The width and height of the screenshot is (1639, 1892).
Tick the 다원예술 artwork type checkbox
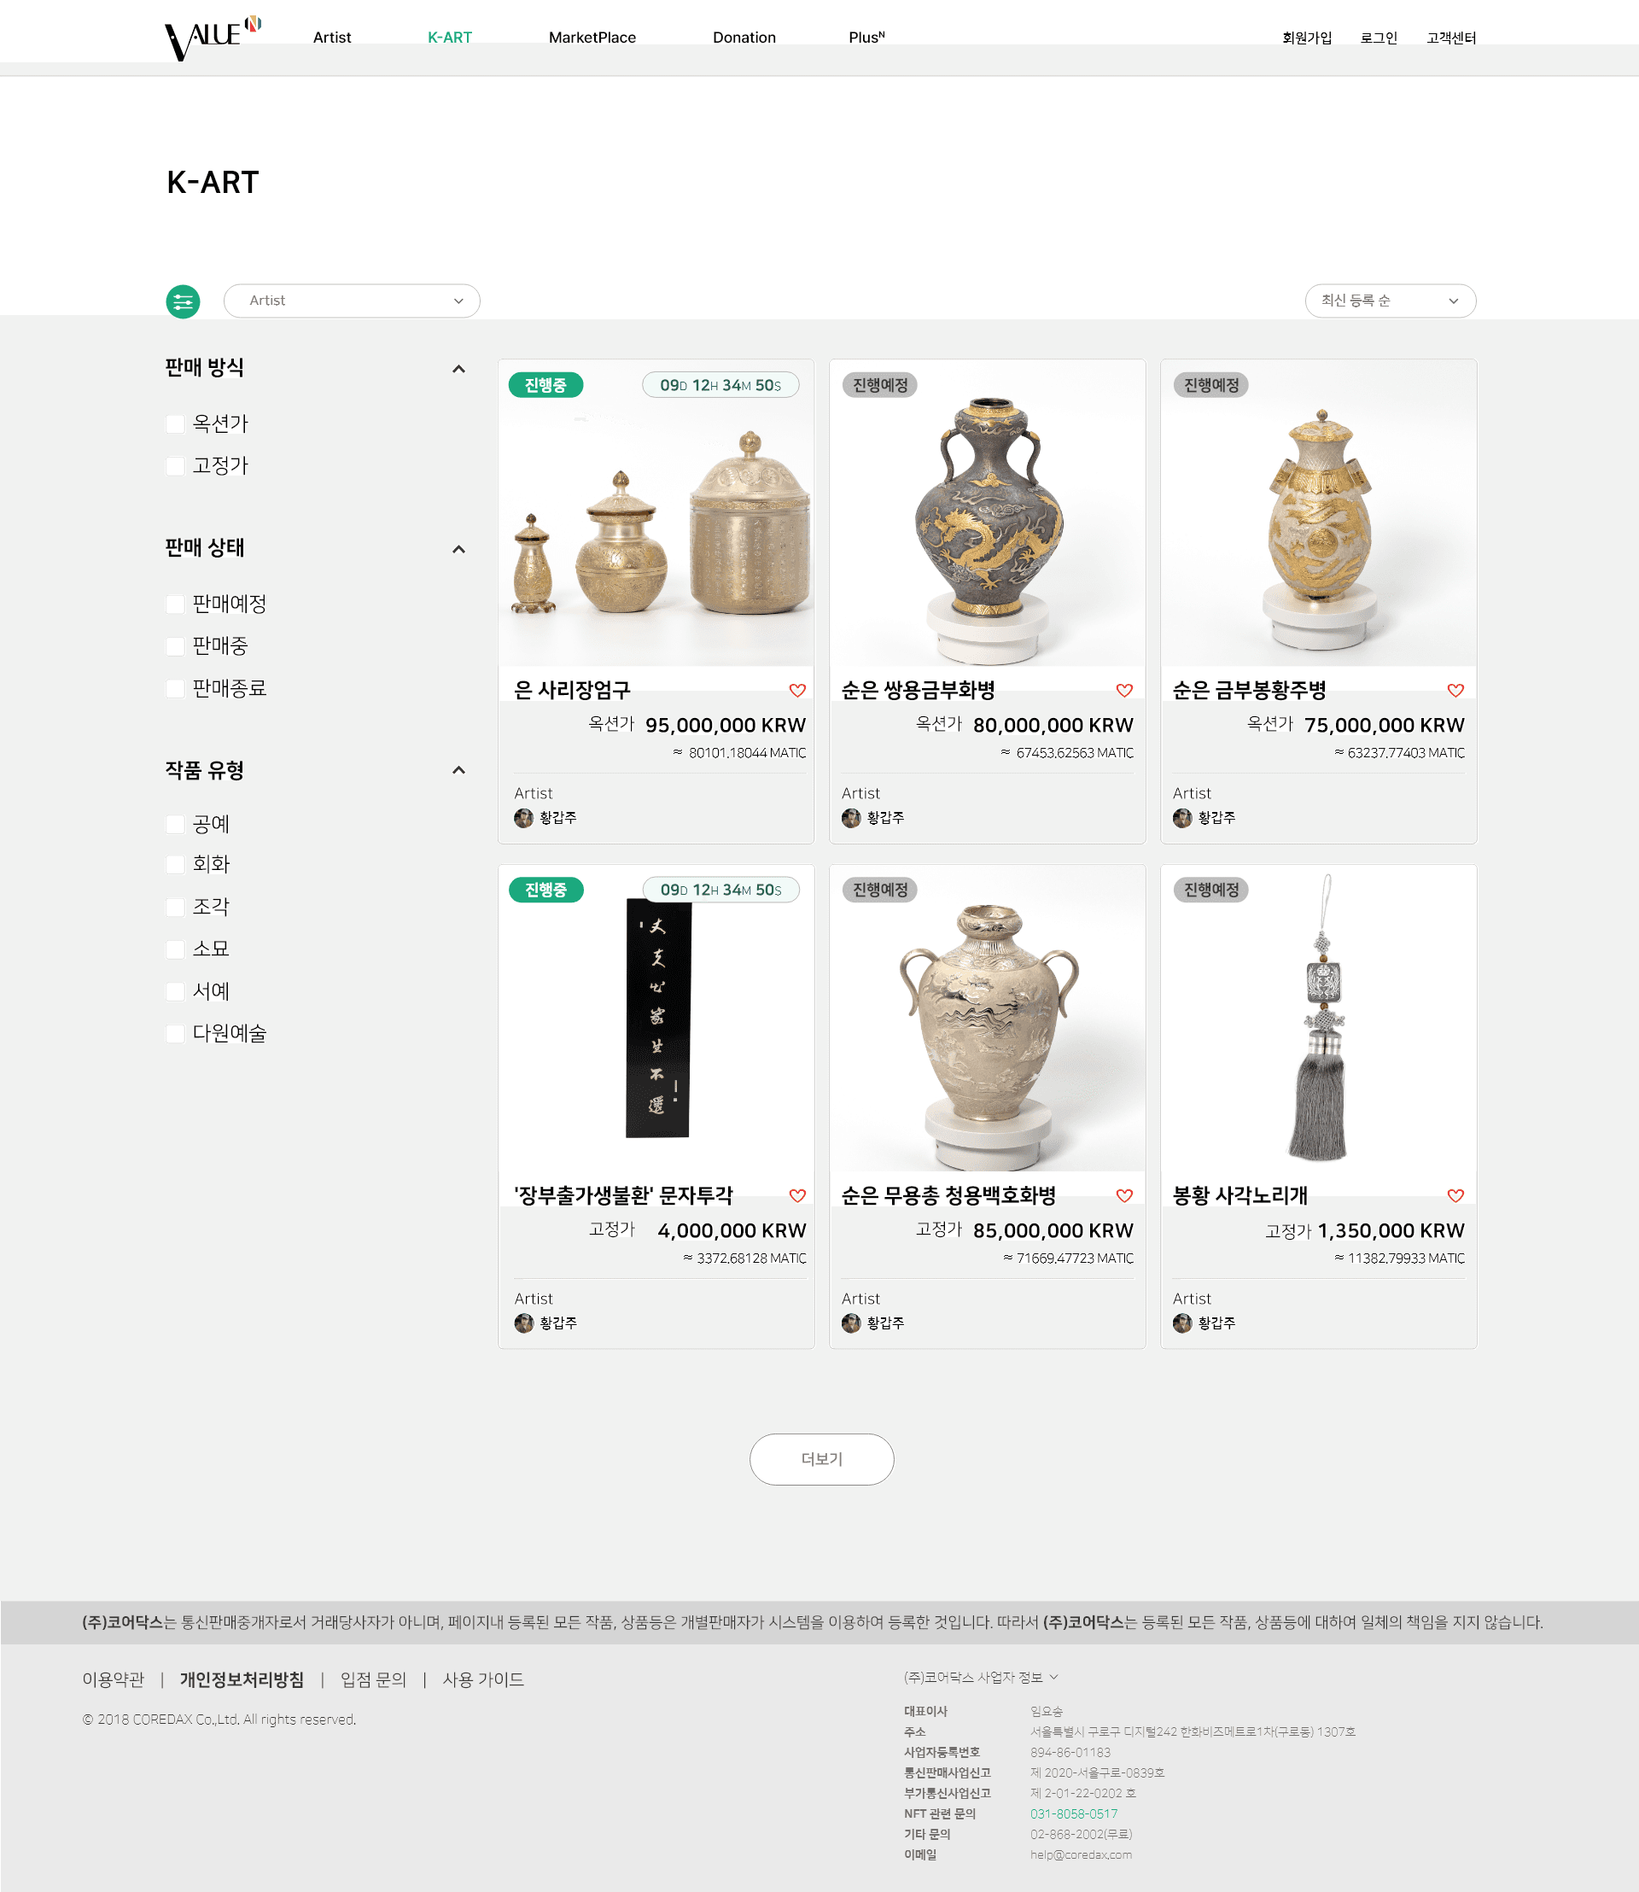pos(175,1033)
